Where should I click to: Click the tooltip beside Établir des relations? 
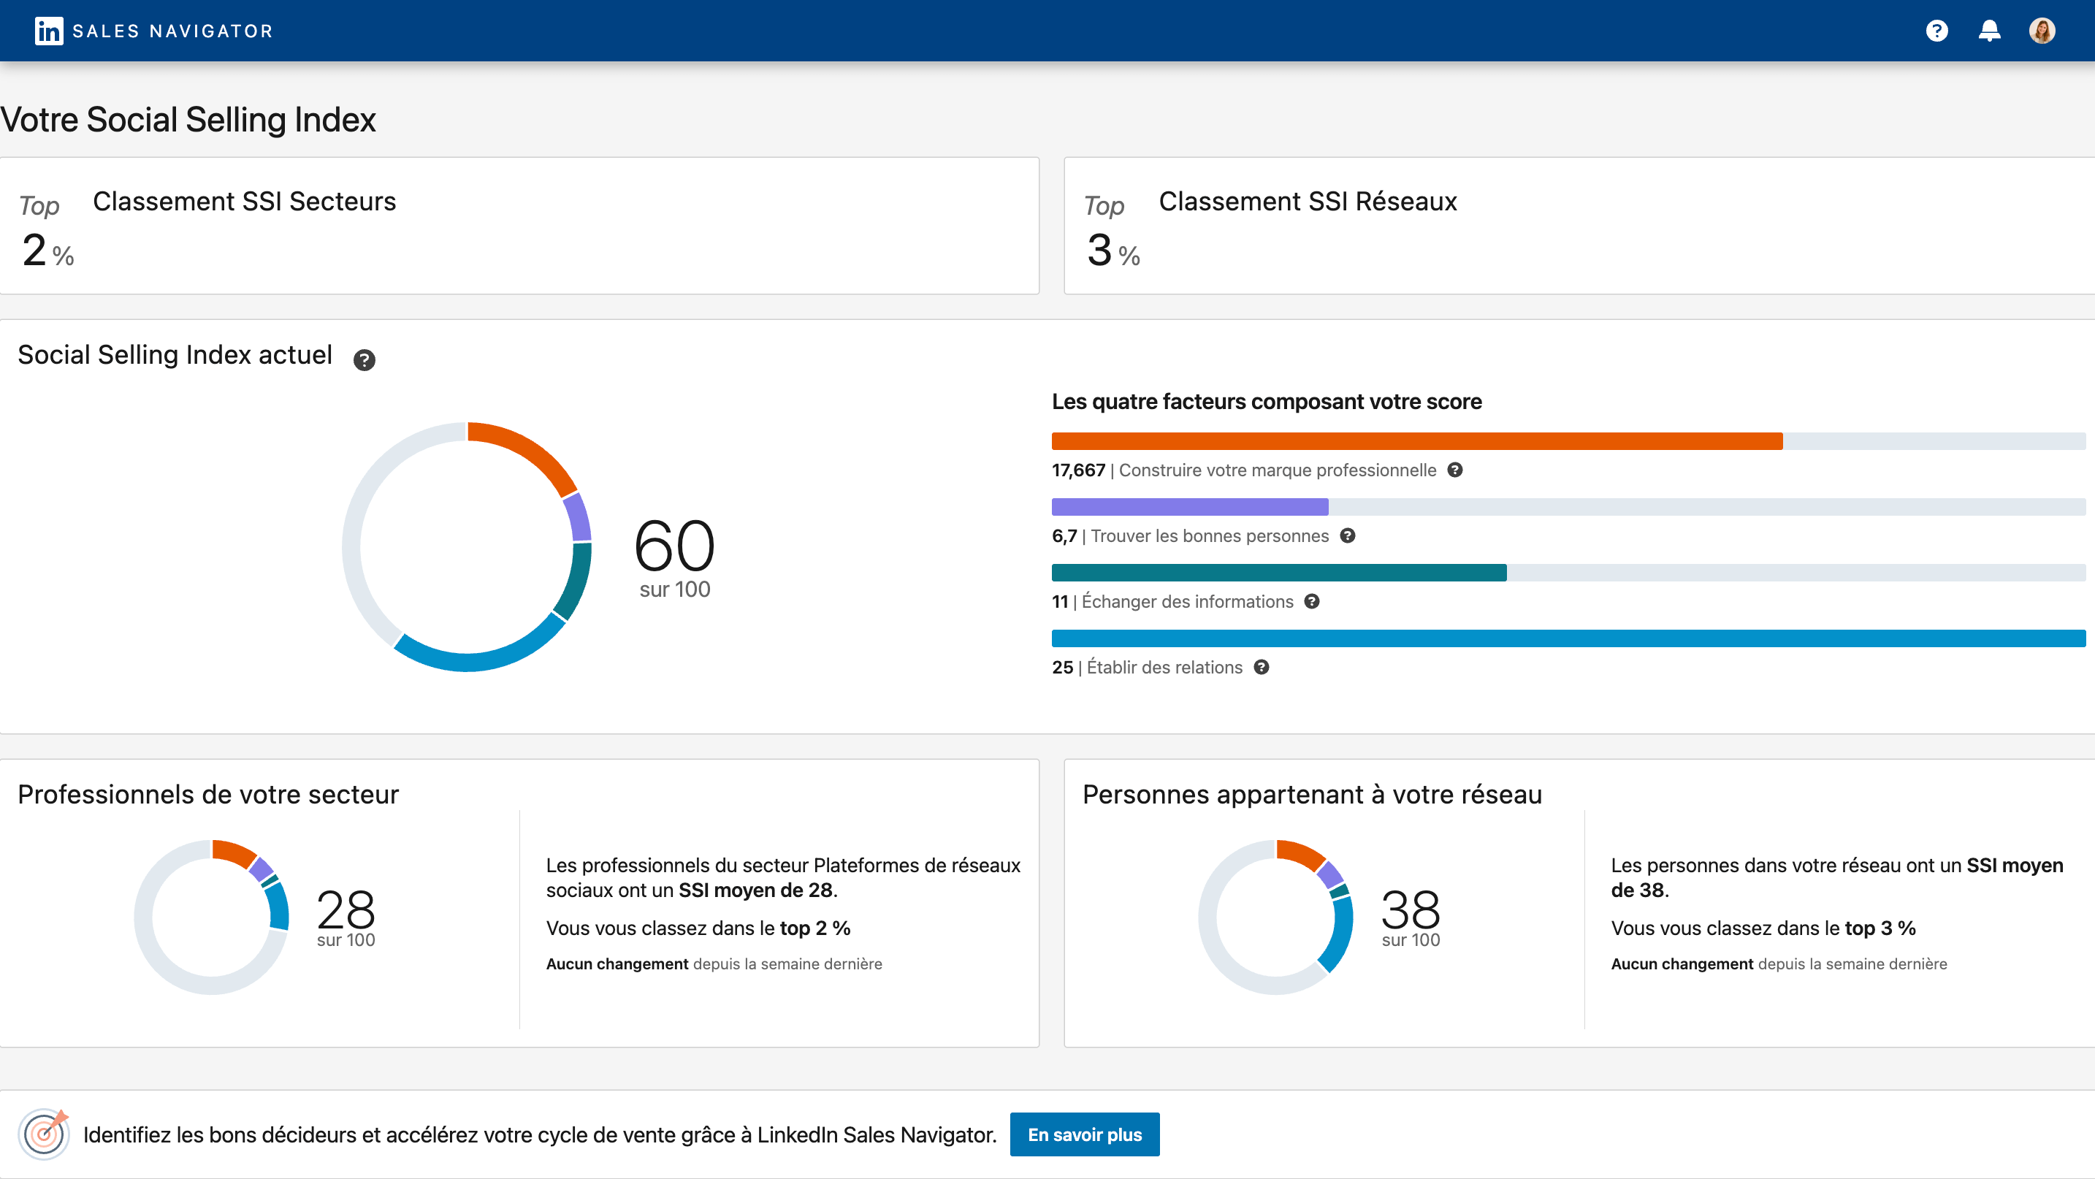click(1262, 668)
